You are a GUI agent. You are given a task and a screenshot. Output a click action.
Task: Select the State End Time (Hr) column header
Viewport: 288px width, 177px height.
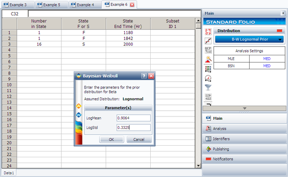(128, 24)
